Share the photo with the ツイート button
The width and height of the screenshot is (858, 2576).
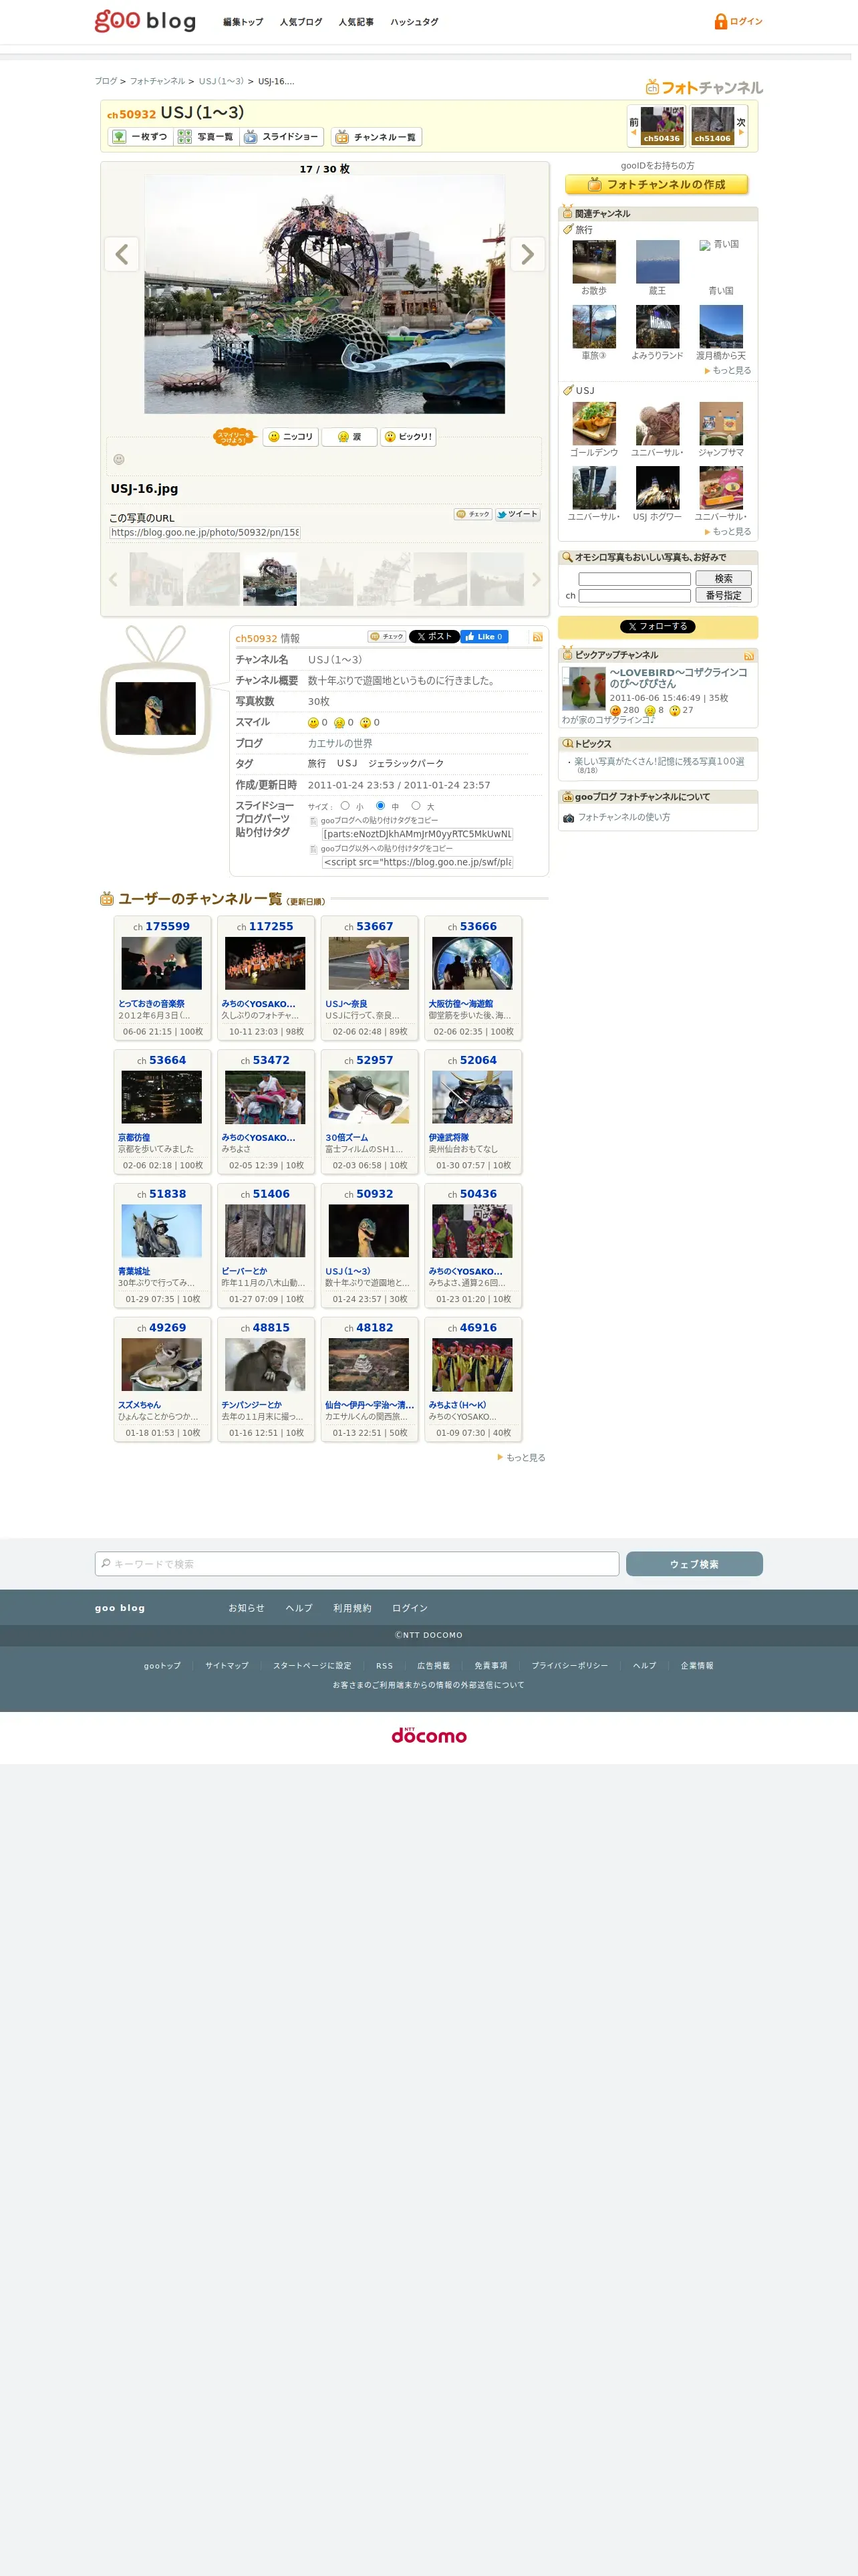pyautogui.click(x=517, y=514)
